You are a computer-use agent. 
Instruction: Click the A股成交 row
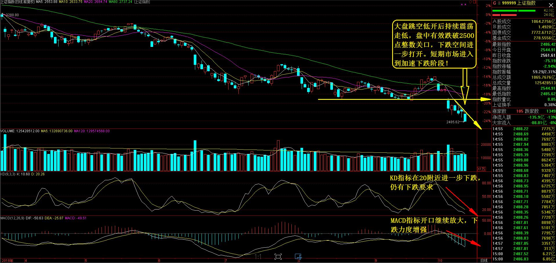(x=524, y=21)
